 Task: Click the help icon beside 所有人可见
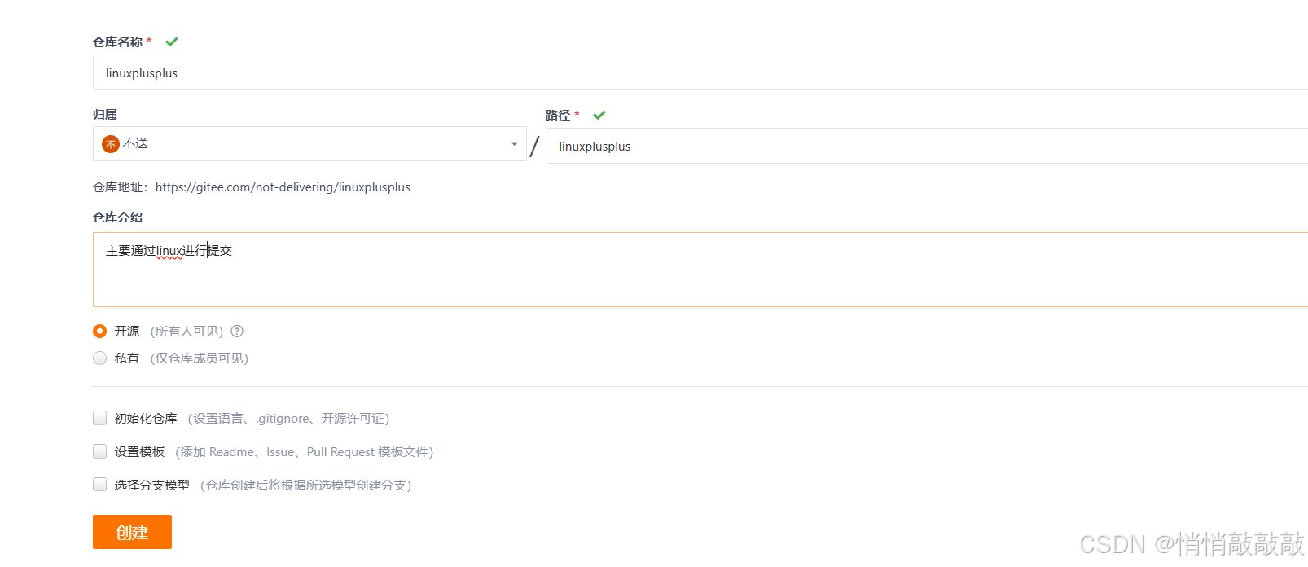point(237,331)
